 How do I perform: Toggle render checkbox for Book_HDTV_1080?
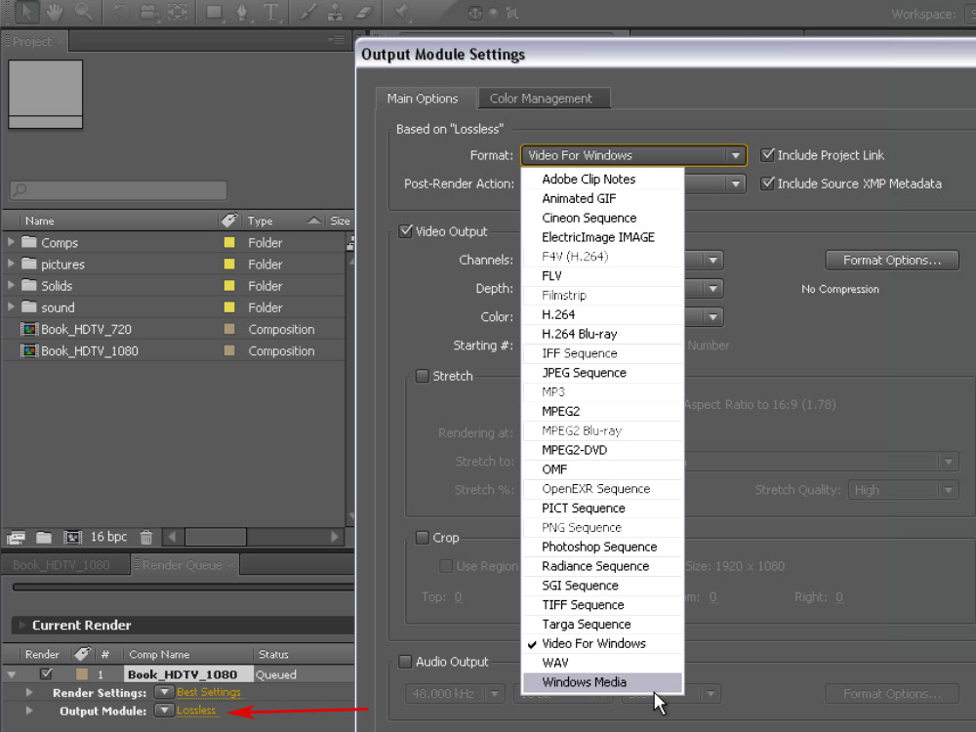point(46,674)
